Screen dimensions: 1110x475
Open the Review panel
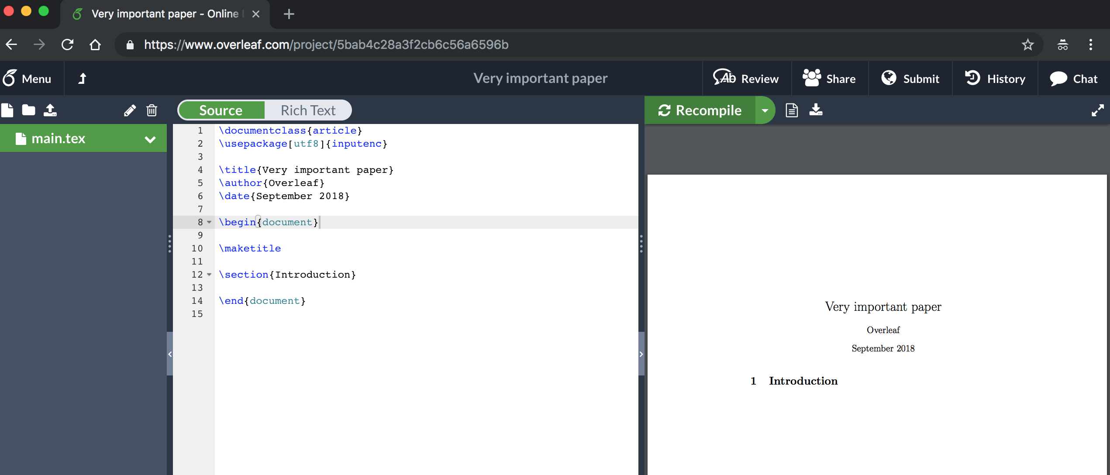click(x=747, y=78)
